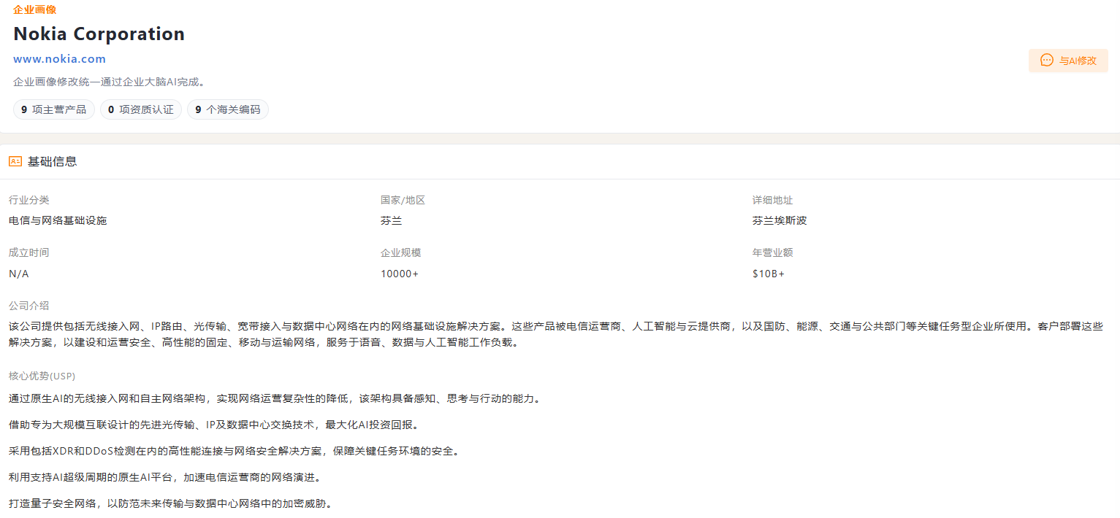The width and height of the screenshot is (1120, 518).
Task: Click the chat bubble icon in 与AI修改
Action: 1046,61
